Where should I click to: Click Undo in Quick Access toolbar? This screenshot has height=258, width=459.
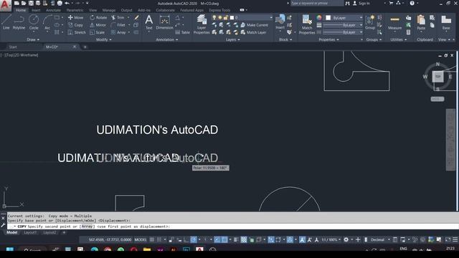(x=67, y=3)
